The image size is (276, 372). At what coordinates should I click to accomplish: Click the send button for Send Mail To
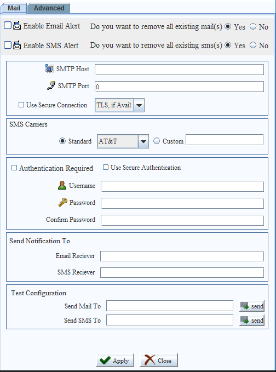[x=251, y=306]
